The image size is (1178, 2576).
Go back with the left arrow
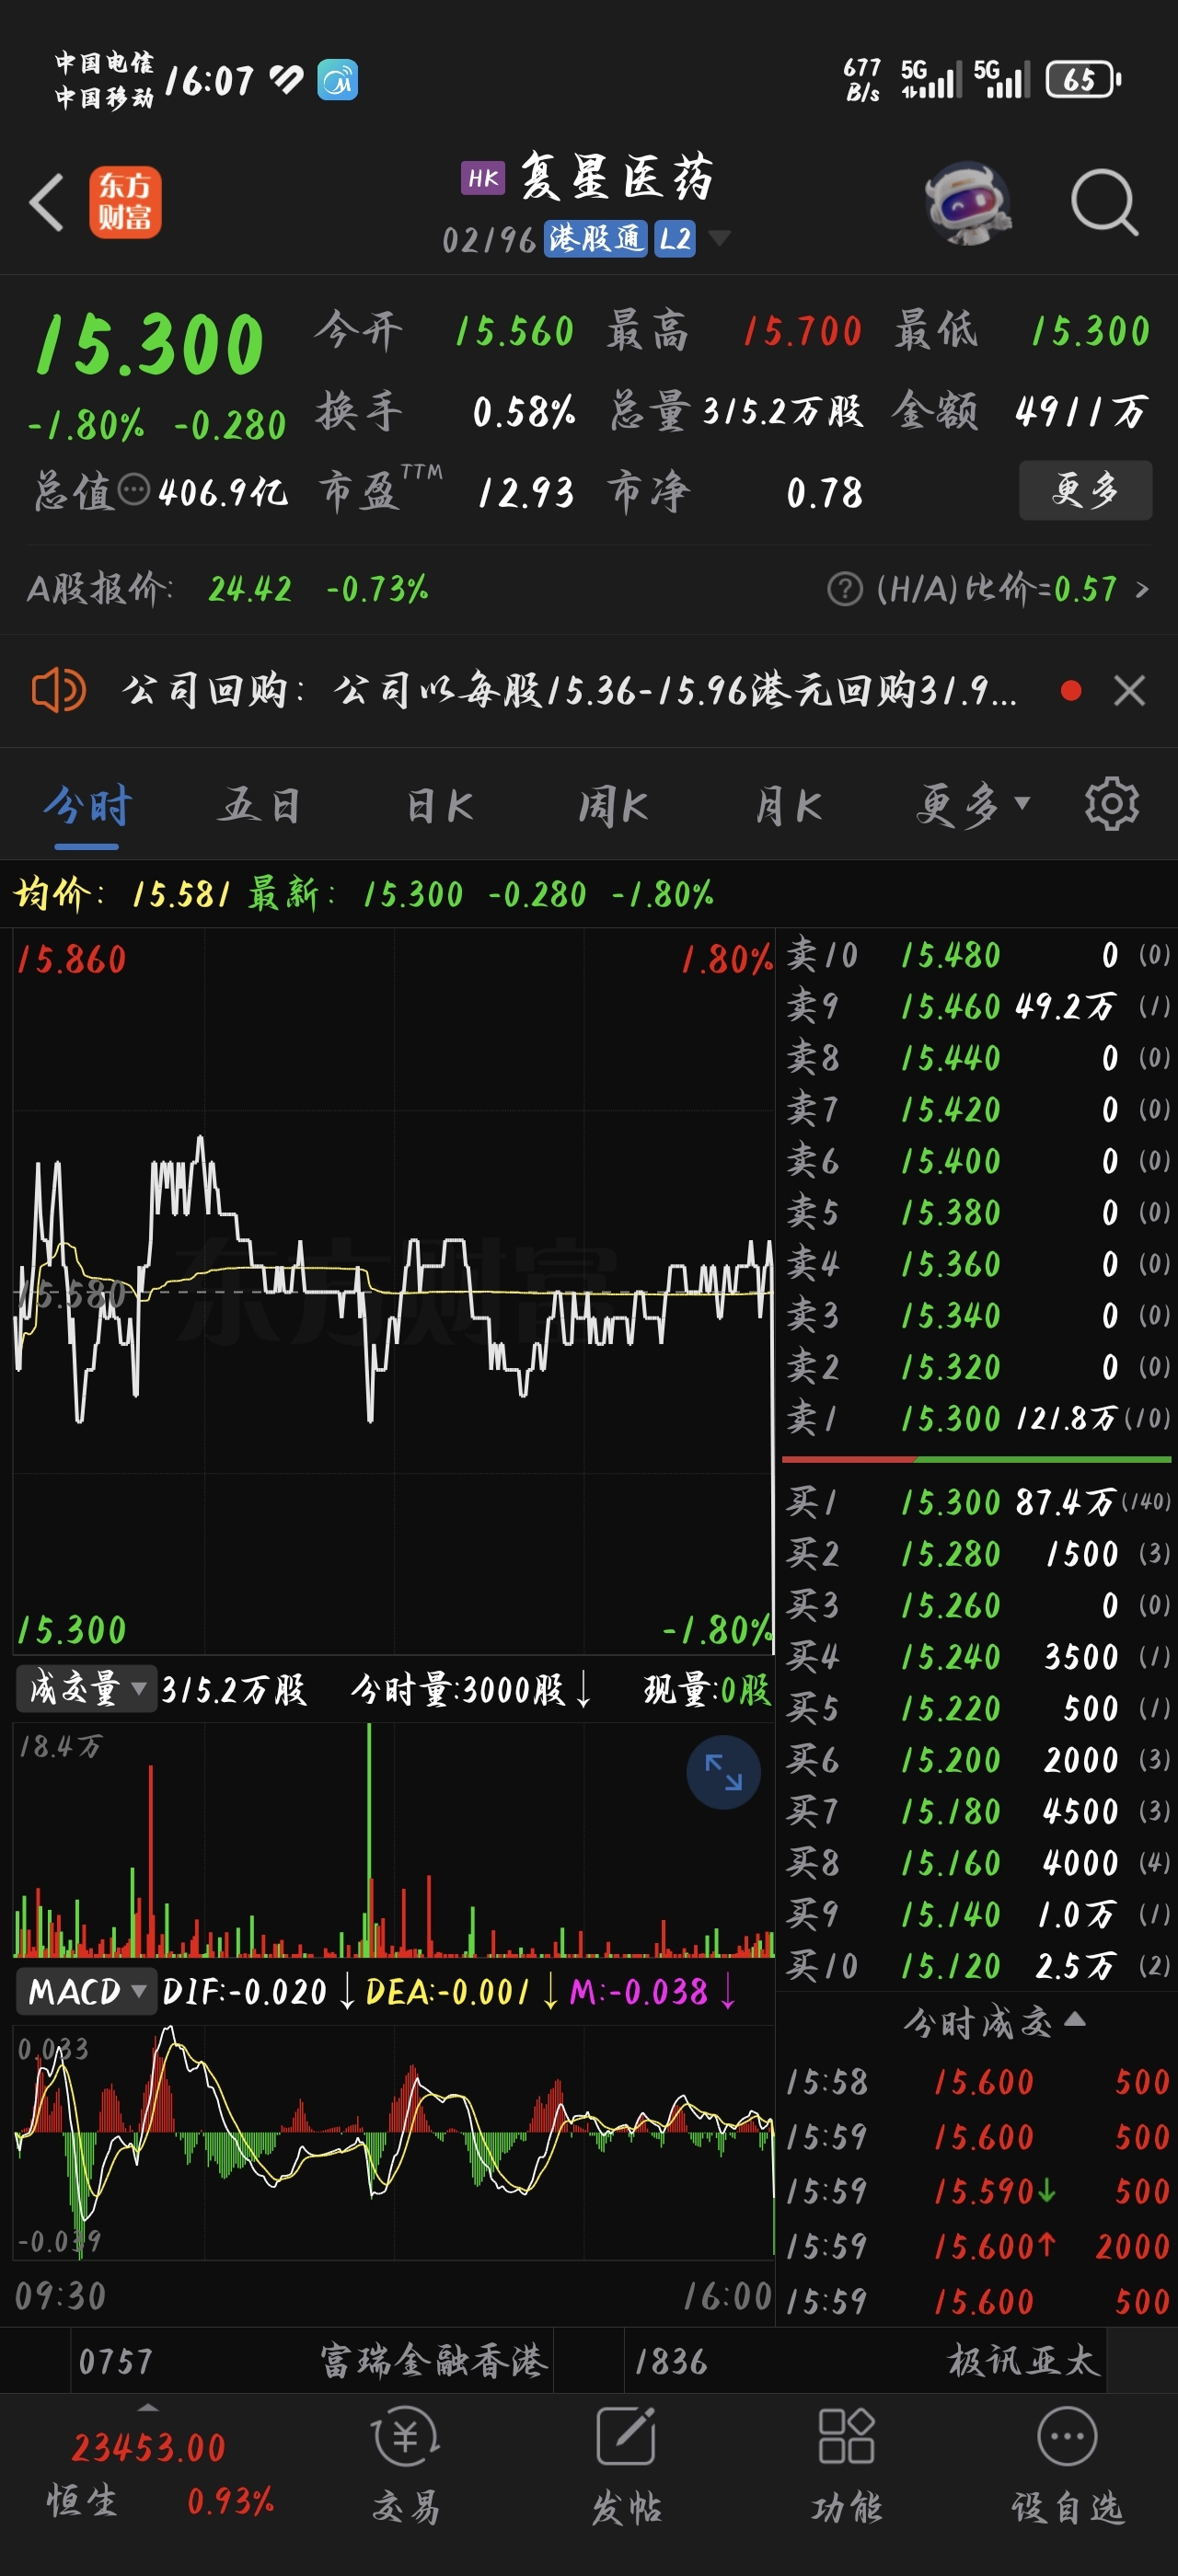tap(46, 202)
